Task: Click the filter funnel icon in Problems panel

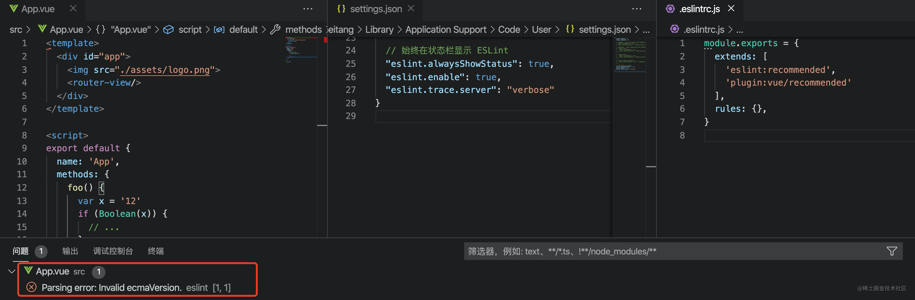Action: 892,251
